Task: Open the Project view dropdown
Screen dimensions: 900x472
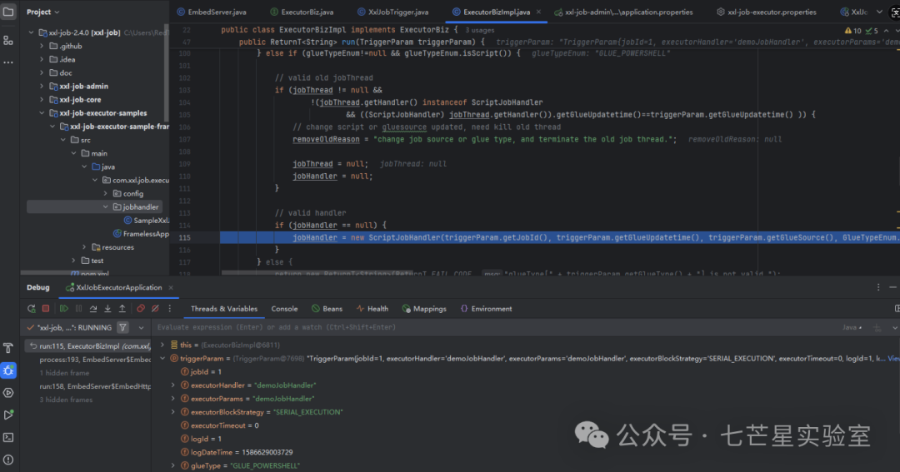Action: (43, 12)
